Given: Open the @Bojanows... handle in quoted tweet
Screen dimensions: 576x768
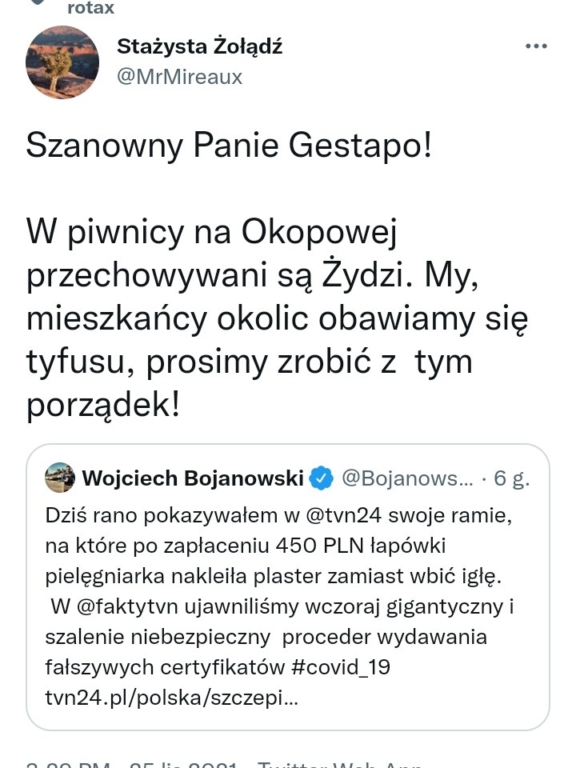Looking at the screenshot, I should [x=407, y=478].
